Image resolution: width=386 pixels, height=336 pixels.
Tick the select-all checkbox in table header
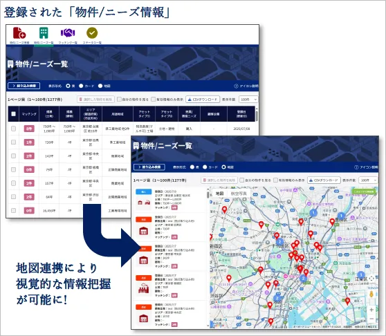coord(14,114)
